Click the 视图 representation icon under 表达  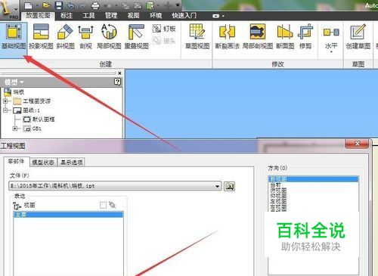(17, 206)
